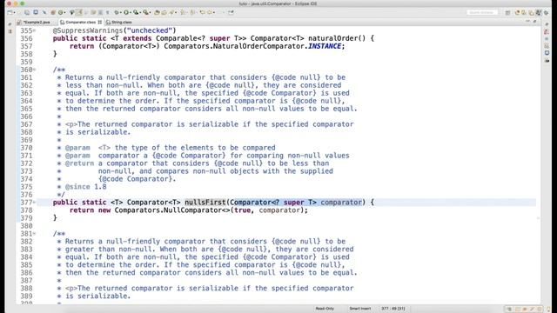557x313 pixels.
Task: Click the Open Type toolbar icon
Action: click(157, 12)
